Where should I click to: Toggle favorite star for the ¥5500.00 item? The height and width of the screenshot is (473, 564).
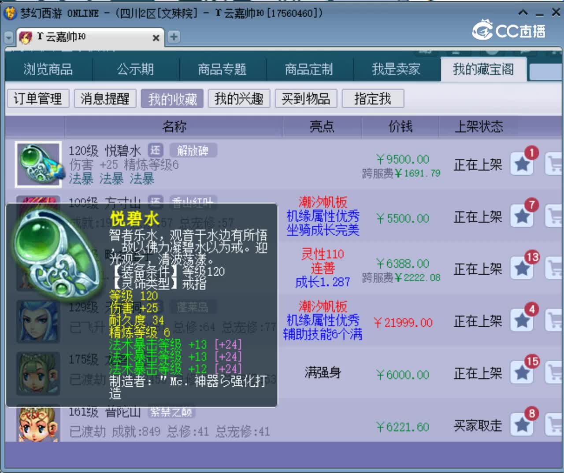[522, 216]
